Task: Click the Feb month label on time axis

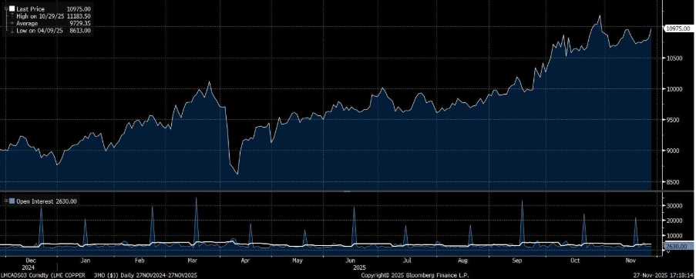Action: point(140,261)
